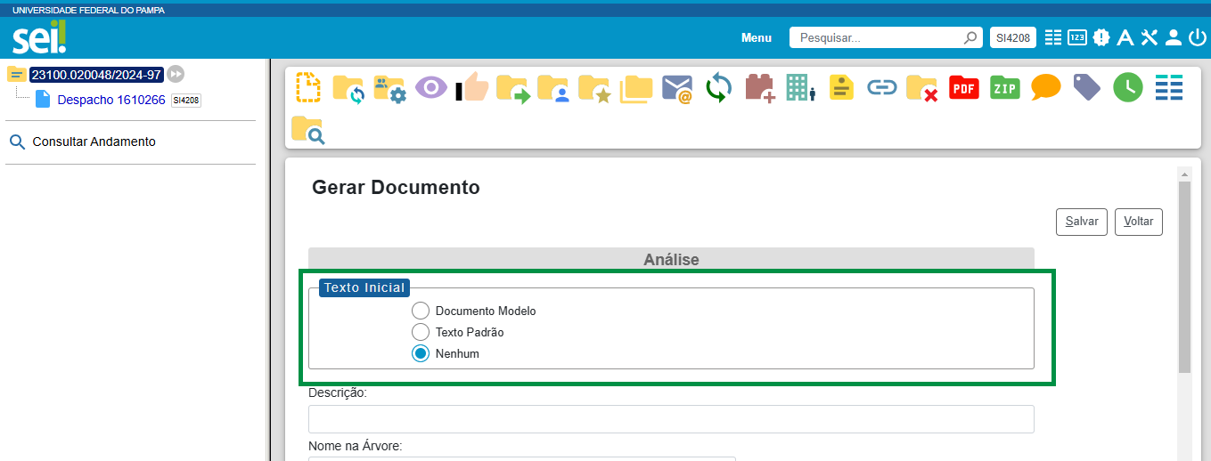The width and height of the screenshot is (1211, 461).
Task: Choose the Texto Padrão radio option
Action: click(x=421, y=332)
